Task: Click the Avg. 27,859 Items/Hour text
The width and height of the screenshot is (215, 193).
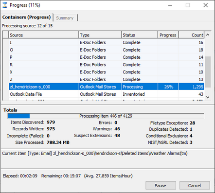Action: 108,176
